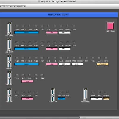Toggle FRQ C switch in LFO 2 AMT row

(29, 43)
